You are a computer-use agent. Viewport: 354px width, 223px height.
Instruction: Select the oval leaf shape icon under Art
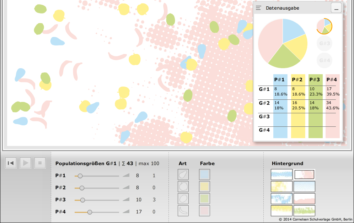183,199
